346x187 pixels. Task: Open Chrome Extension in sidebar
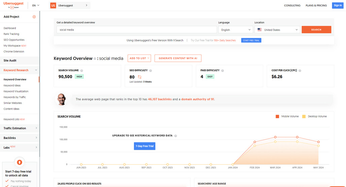point(14,51)
